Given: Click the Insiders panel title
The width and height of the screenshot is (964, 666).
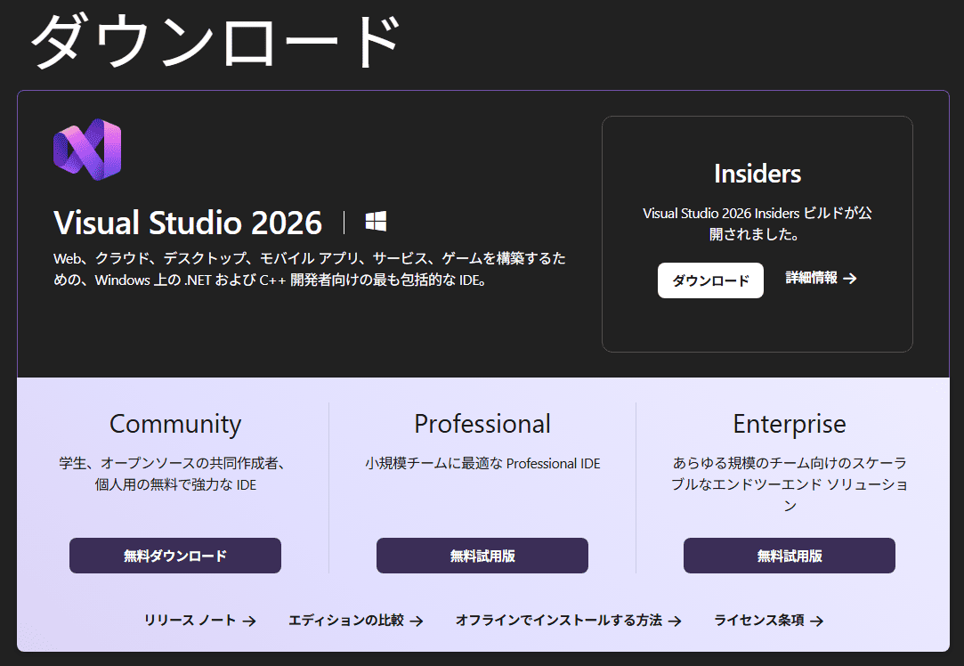Looking at the screenshot, I should 757,174.
